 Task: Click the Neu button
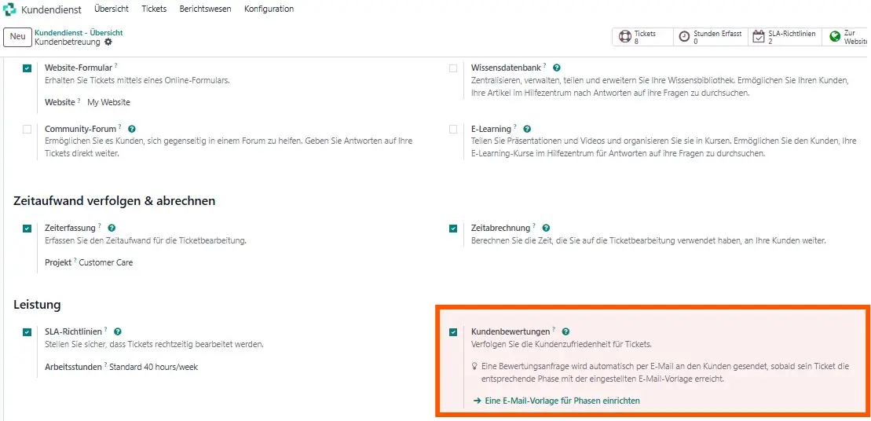coord(18,37)
